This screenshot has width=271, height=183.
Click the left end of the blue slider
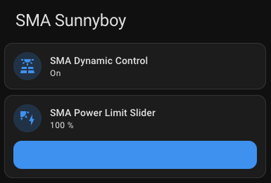(x=17, y=155)
